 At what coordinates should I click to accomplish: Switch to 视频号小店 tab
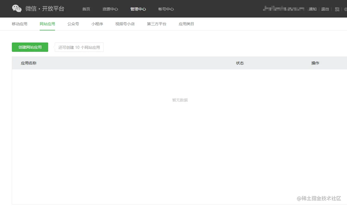[125, 24]
